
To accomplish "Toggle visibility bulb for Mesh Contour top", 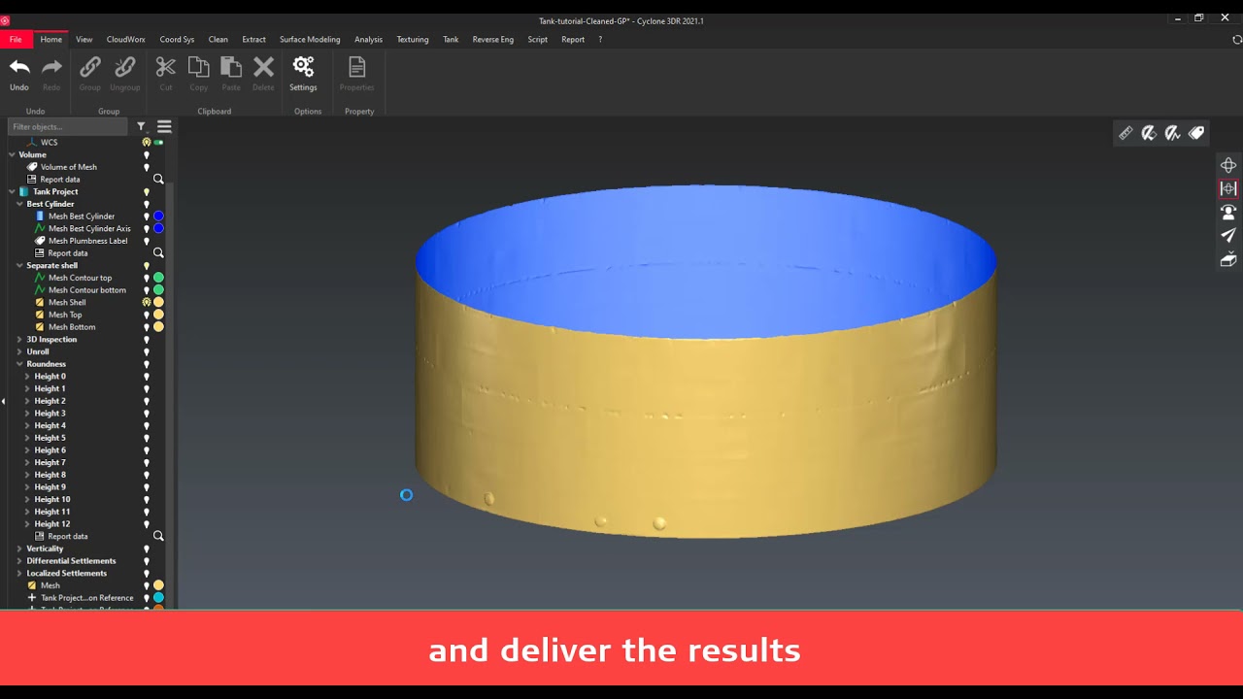I will click(x=147, y=278).
